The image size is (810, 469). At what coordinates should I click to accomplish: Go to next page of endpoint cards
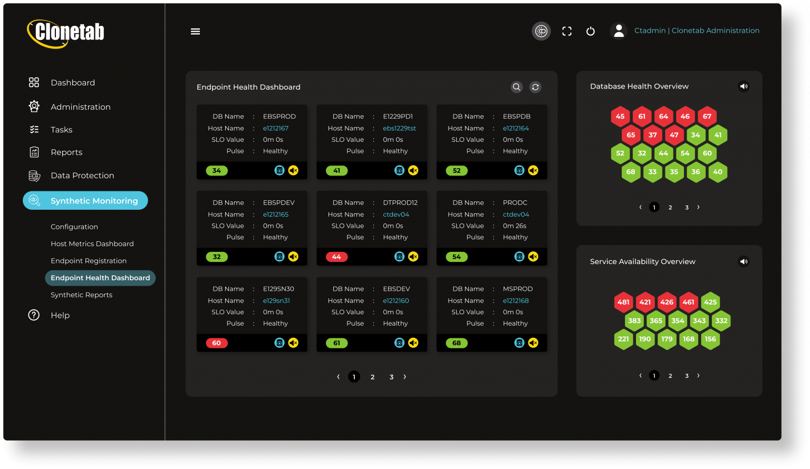[x=404, y=377]
